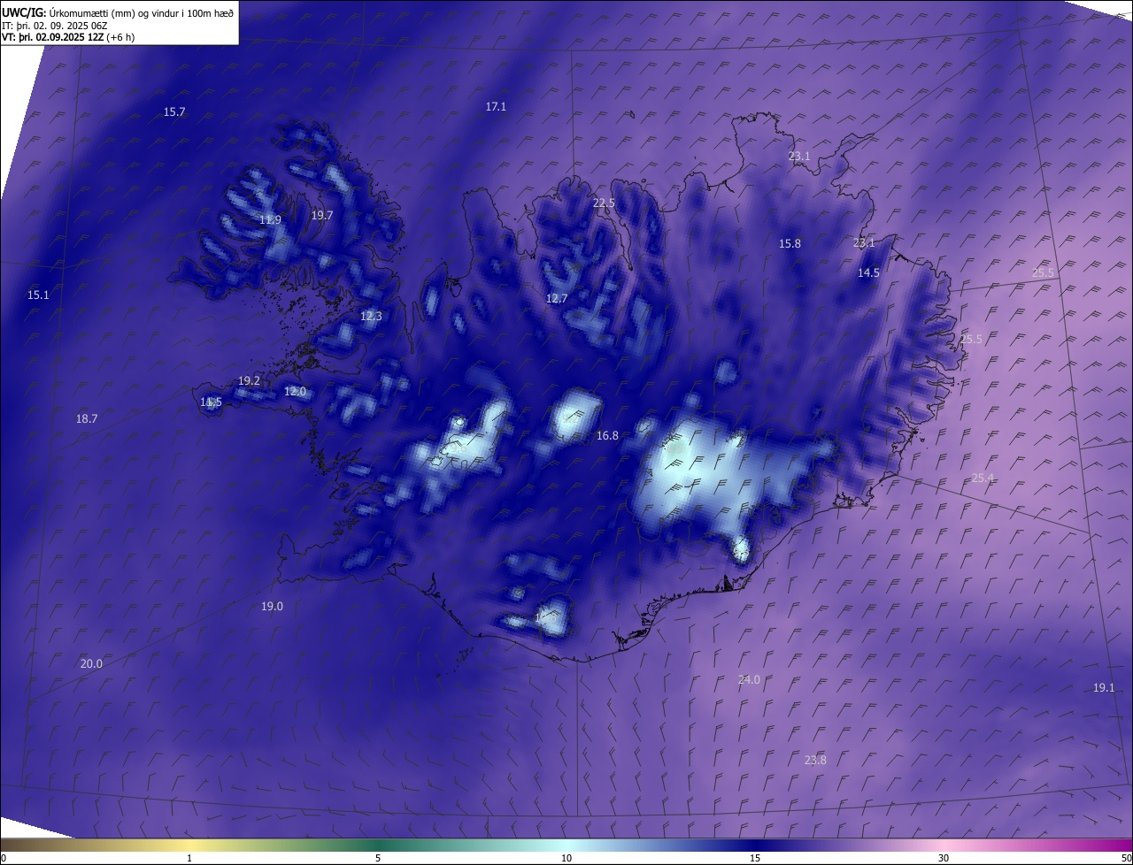Click the "IT: þri. 02. 09. 2025 06Z" line
Image resolution: width=1133 pixels, height=865 pixels.
pyautogui.click(x=55, y=26)
